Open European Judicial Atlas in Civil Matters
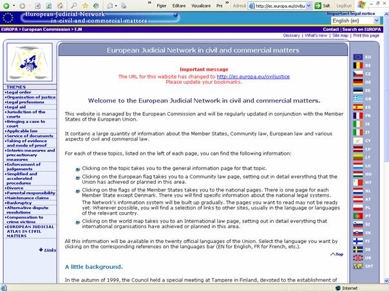Image resolution: width=389 pixels, height=292 pixels. [x=30, y=231]
